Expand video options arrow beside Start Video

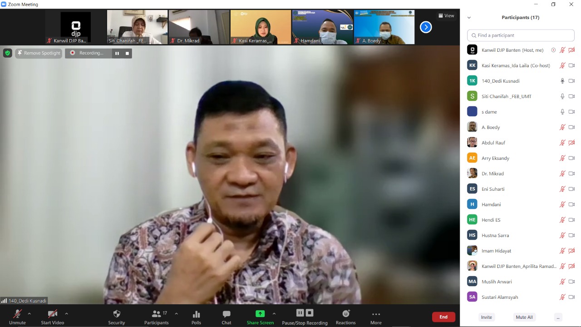[66, 313]
